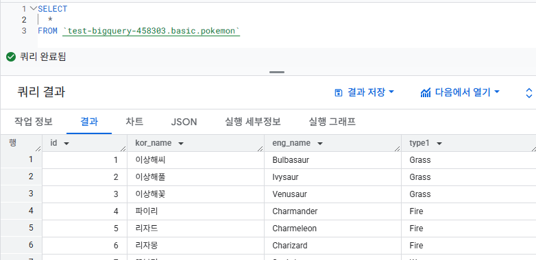Viewport: 536px width, 260px height.
Task: Click the Fire type cell in Charmander row
Action: (x=469, y=211)
